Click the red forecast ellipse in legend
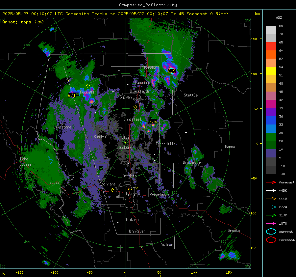The width and height of the screenshot is (296, 277). 271,240
